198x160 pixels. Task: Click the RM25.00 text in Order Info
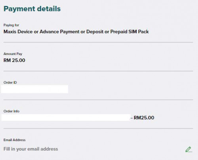[144, 118]
